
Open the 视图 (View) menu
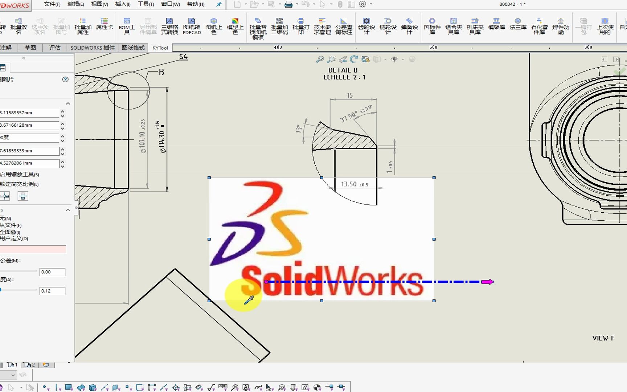(99, 4)
